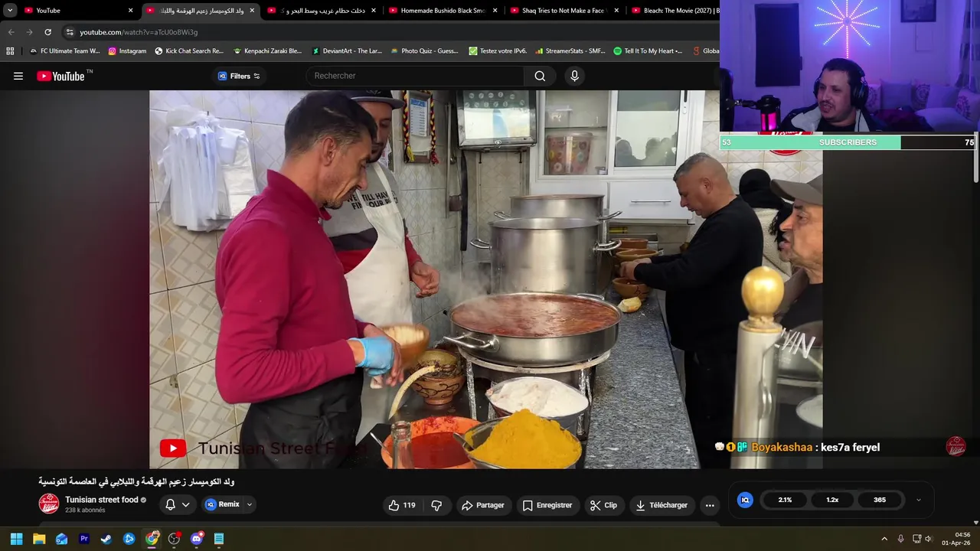Open the notification bell subscription dropdown
This screenshot has height=551, width=980.
pyautogui.click(x=178, y=505)
